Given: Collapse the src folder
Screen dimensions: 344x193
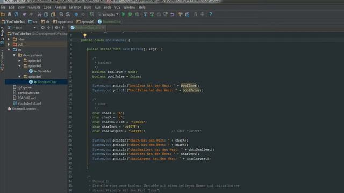Looking at the screenshot, I should coord(9,50).
